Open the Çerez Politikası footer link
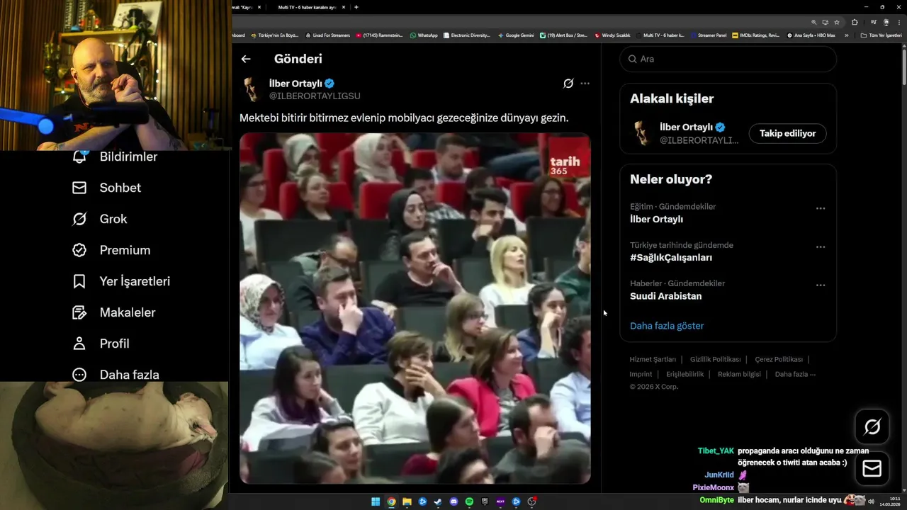907x510 pixels. 779,359
